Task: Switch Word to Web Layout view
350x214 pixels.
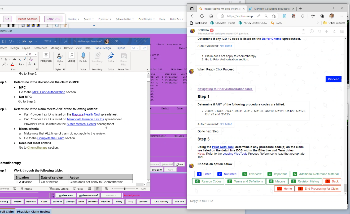Action: pos(106,189)
